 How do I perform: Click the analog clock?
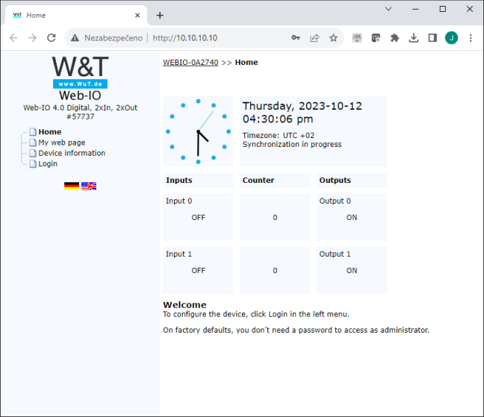click(x=198, y=131)
